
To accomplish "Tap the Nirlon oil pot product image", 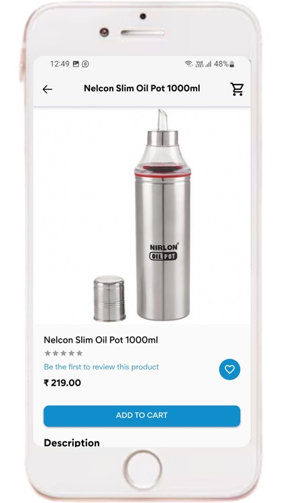I will [x=141, y=215].
